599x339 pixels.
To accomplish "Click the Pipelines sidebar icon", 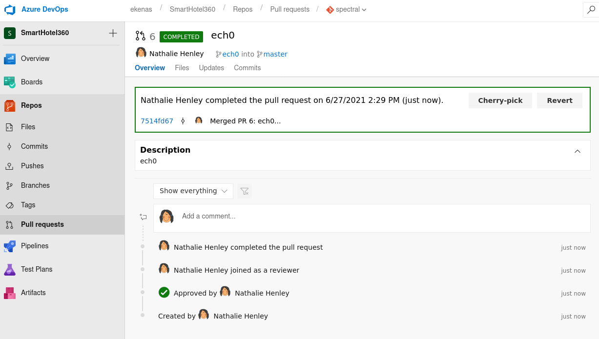I will click(x=10, y=246).
